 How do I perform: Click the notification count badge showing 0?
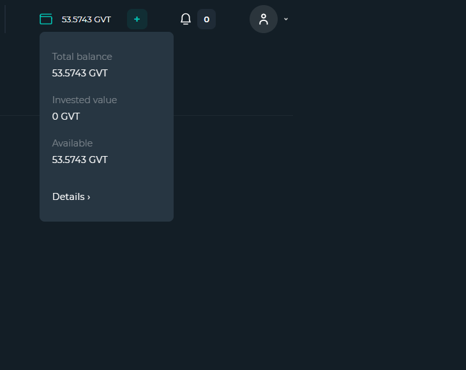coord(207,19)
